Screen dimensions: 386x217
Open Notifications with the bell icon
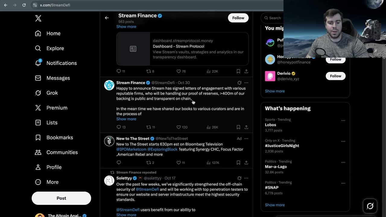tap(56, 63)
